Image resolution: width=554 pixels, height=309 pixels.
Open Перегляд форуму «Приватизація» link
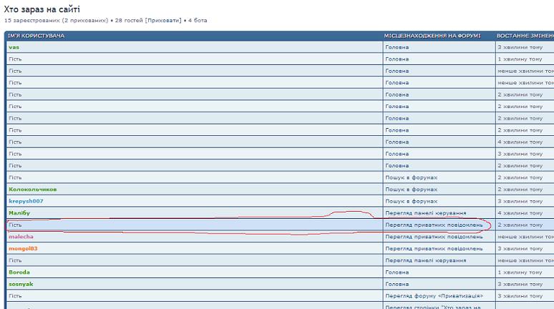point(434,295)
